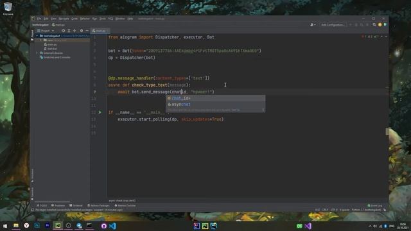The image size is (411, 231).
Task: Click the Collapse All icon in Project panel
Action: pyautogui.click(x=74, y=31)
